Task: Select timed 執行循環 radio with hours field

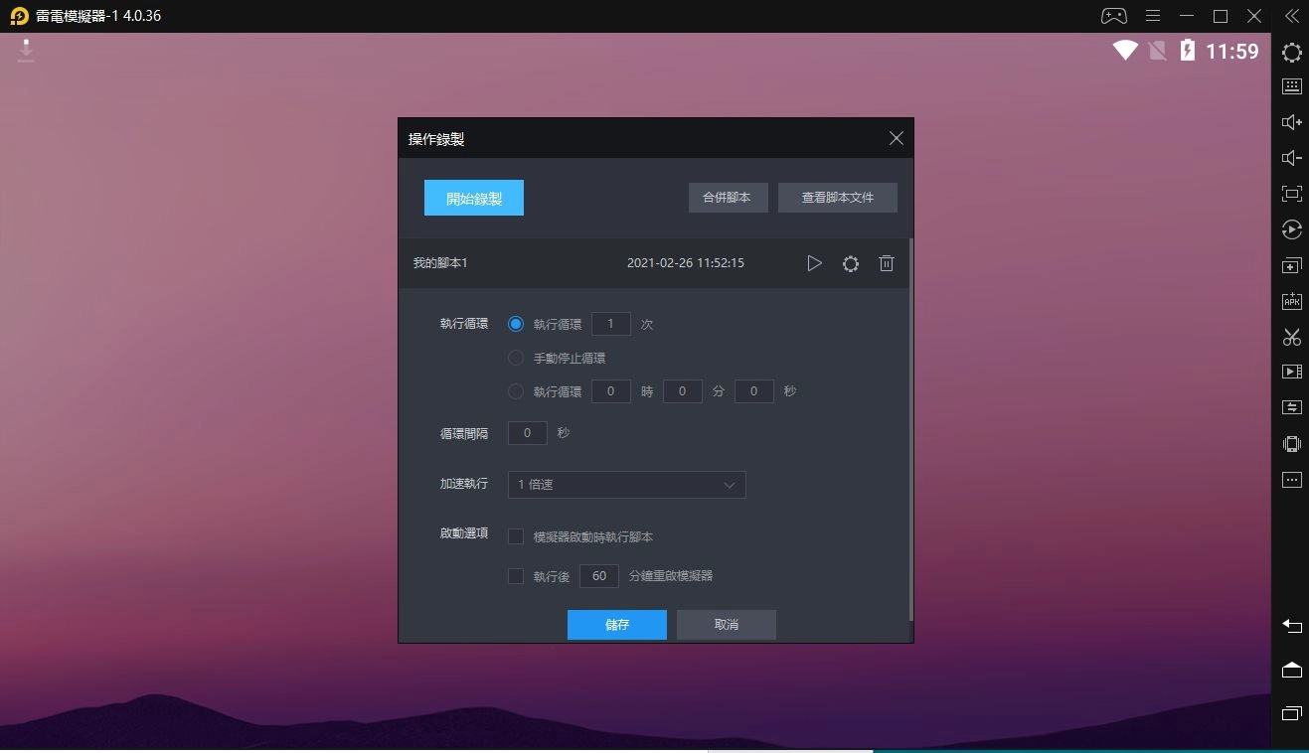Action: tap(516, 391)
